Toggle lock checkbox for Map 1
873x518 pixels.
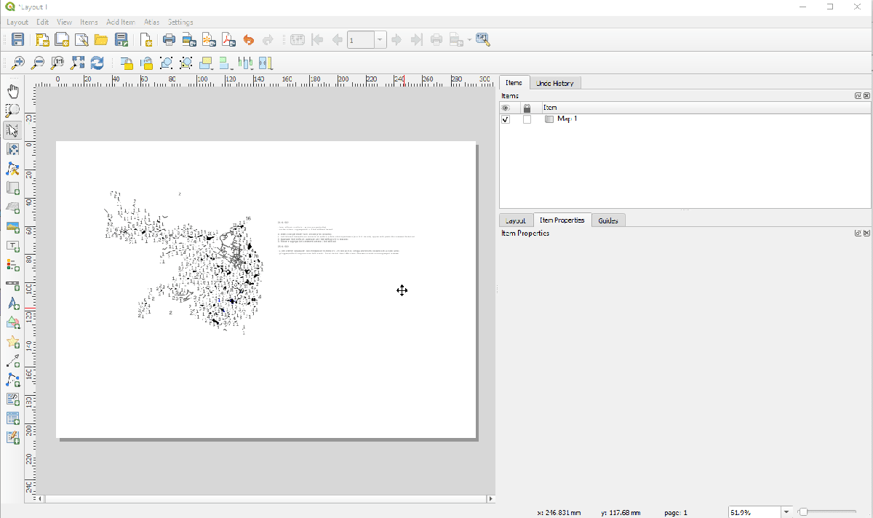click(x=527, y=119)
